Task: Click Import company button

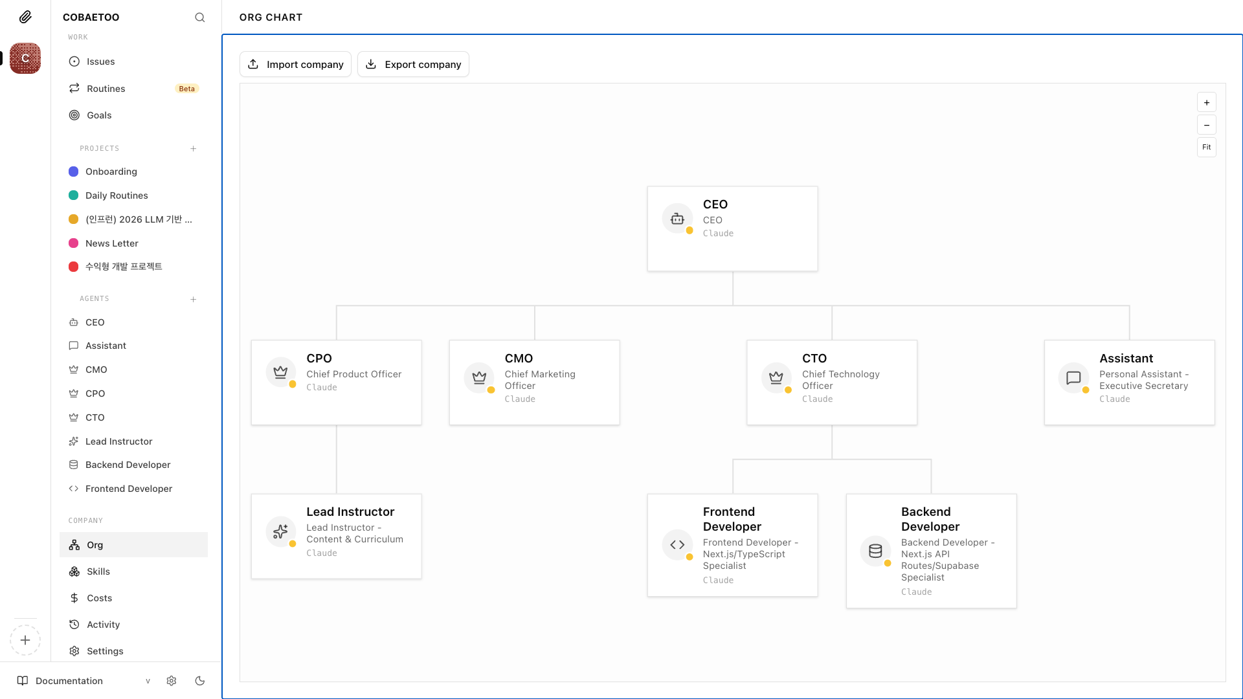Action: click(x=295, y=64)
